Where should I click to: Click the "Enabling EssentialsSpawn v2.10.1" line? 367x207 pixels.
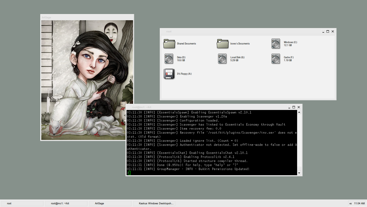189,112
